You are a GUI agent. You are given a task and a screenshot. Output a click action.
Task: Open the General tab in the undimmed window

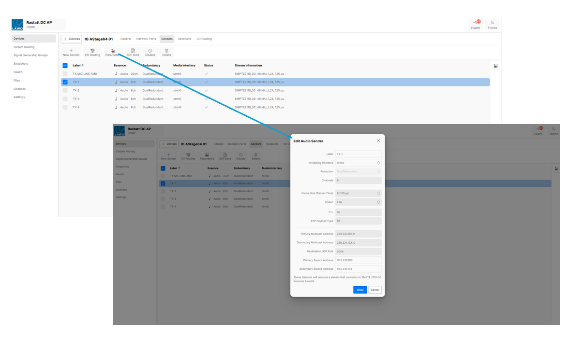pos(126,39)
